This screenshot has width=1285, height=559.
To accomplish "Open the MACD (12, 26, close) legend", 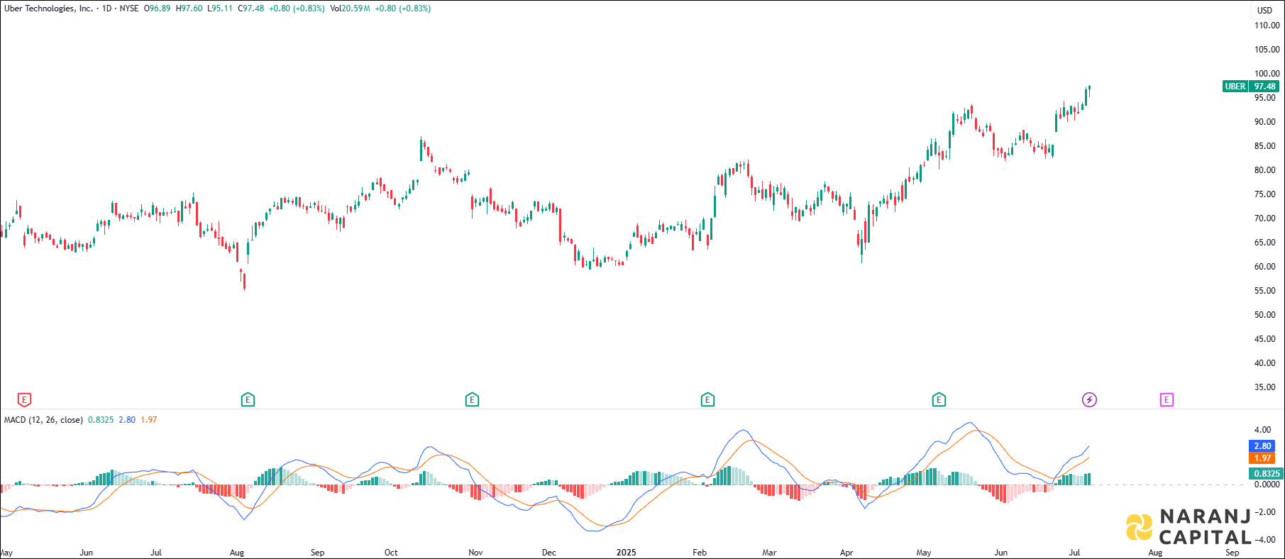I will [x=43, y=420].
